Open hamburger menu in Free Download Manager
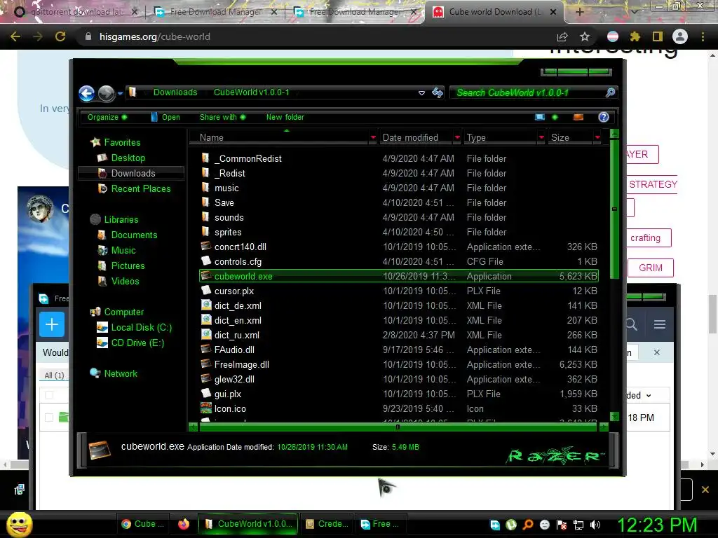Screen dimensions: 718x538 tap(659, 324)
